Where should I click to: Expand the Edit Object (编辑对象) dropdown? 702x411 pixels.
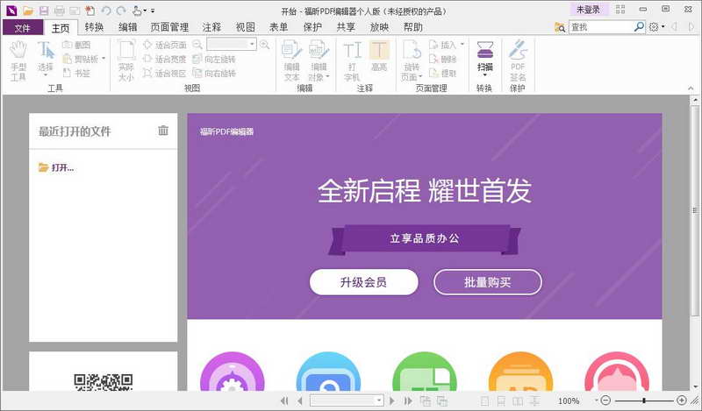click(x=327, y=77)
